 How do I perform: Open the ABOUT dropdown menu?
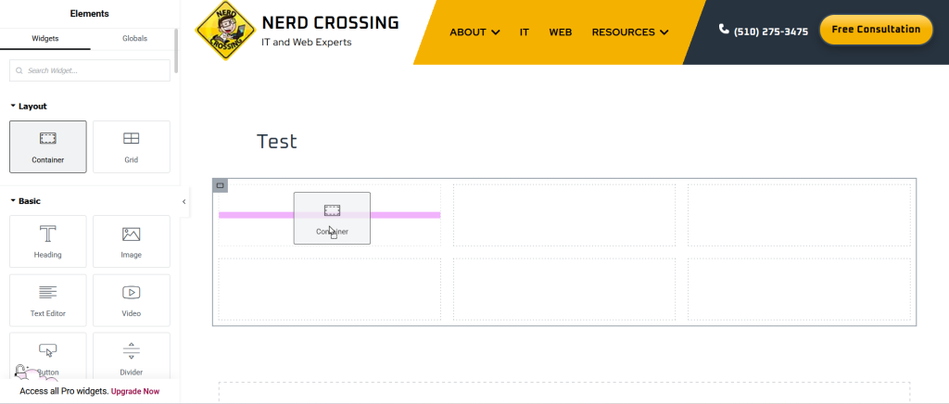[x=474, y=32]
